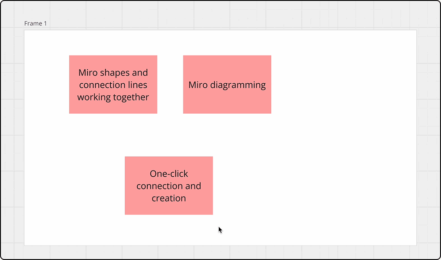This screenshot has height=260, width=441.
Task: Click the gap between the two top shapes
Action: 170,85
